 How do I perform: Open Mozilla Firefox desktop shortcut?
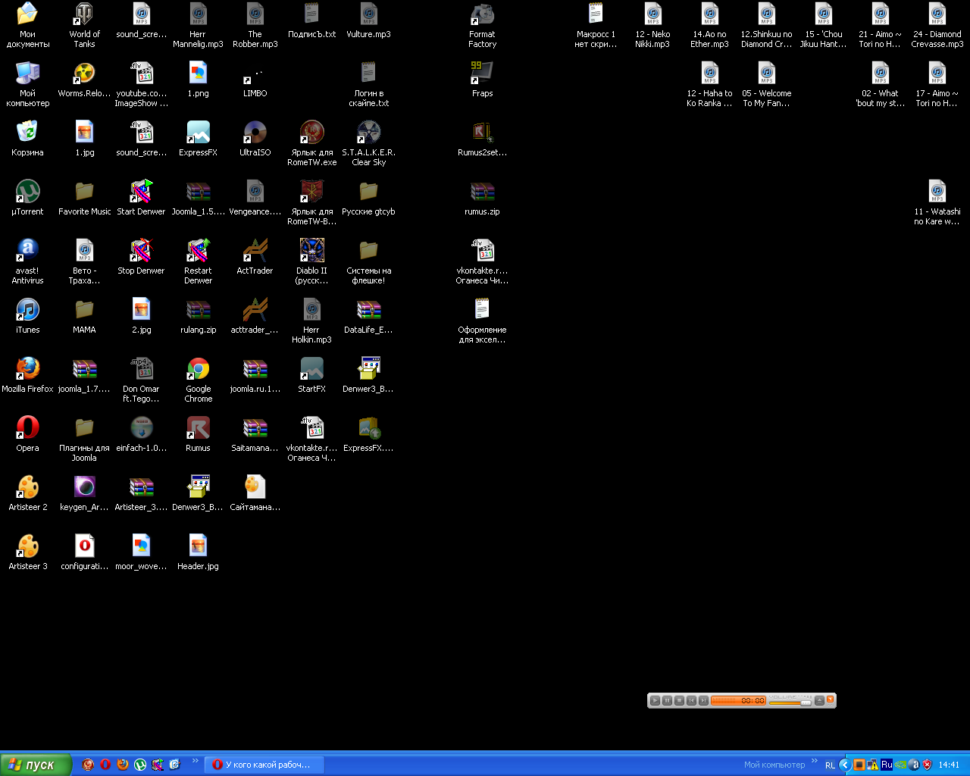click(27, 374)
